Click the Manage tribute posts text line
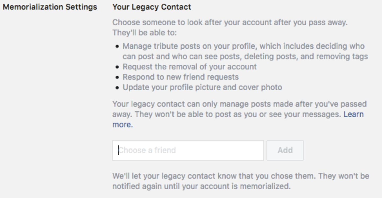This screenshot has width=382, height=198. (243, 46)
